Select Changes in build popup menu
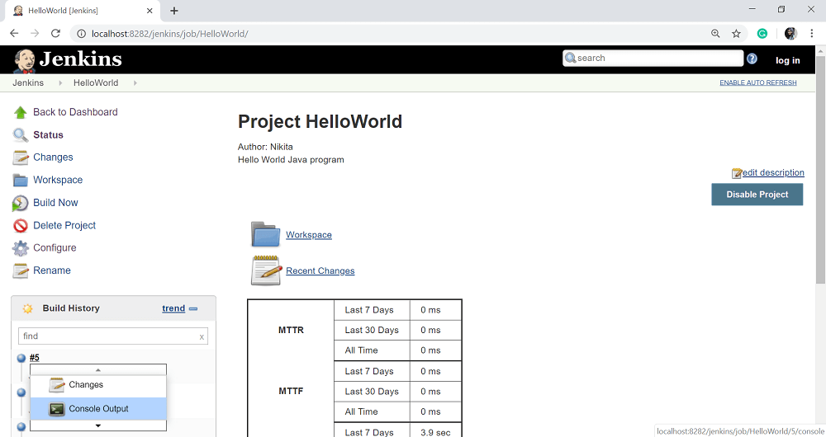The width and height of the screenshot is (826, 437). [98, 385]
